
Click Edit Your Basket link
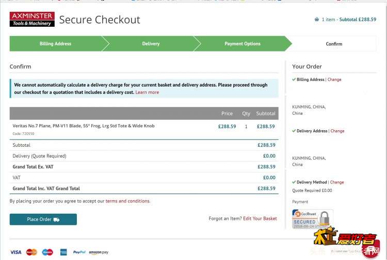[x=260, y=218]
